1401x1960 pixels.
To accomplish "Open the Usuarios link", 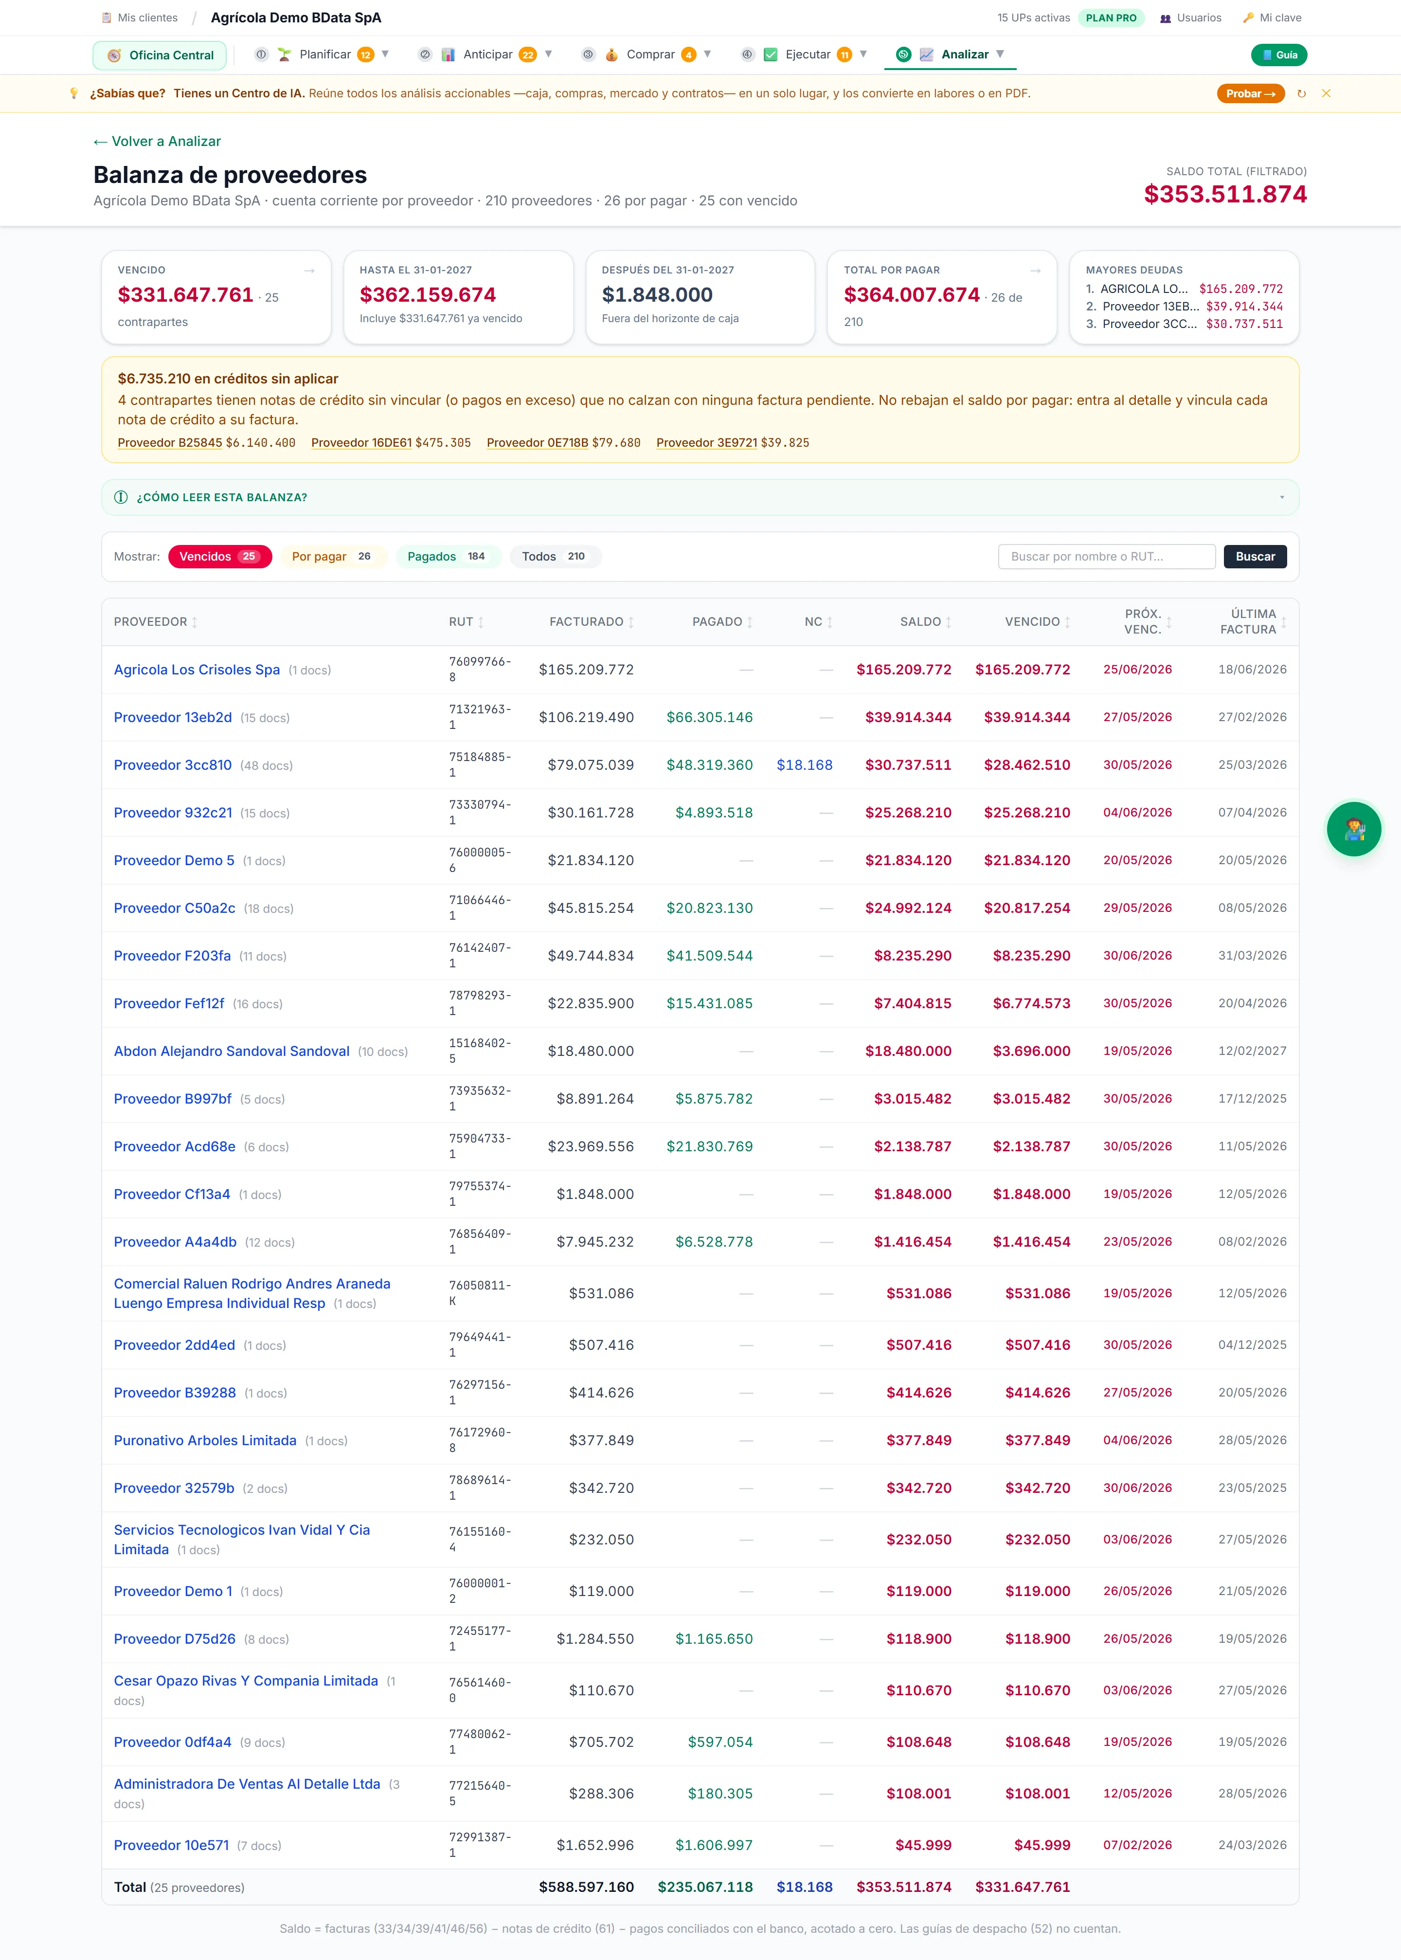I will coord(1199,18).
